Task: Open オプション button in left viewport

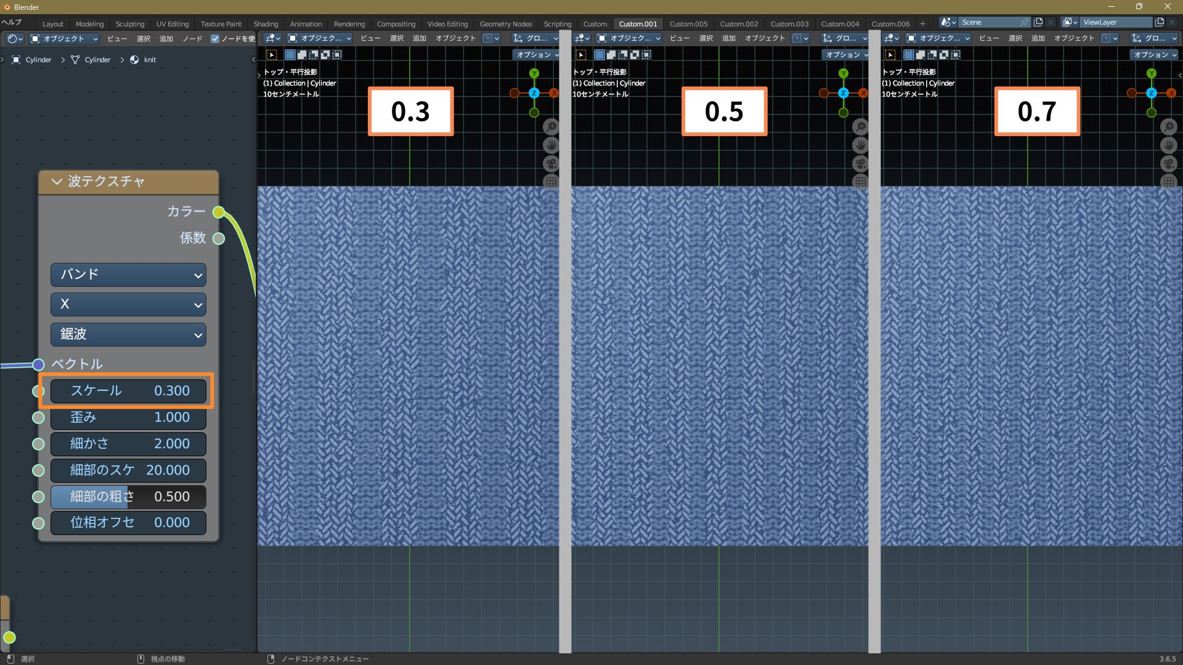Action: point(537,55)
